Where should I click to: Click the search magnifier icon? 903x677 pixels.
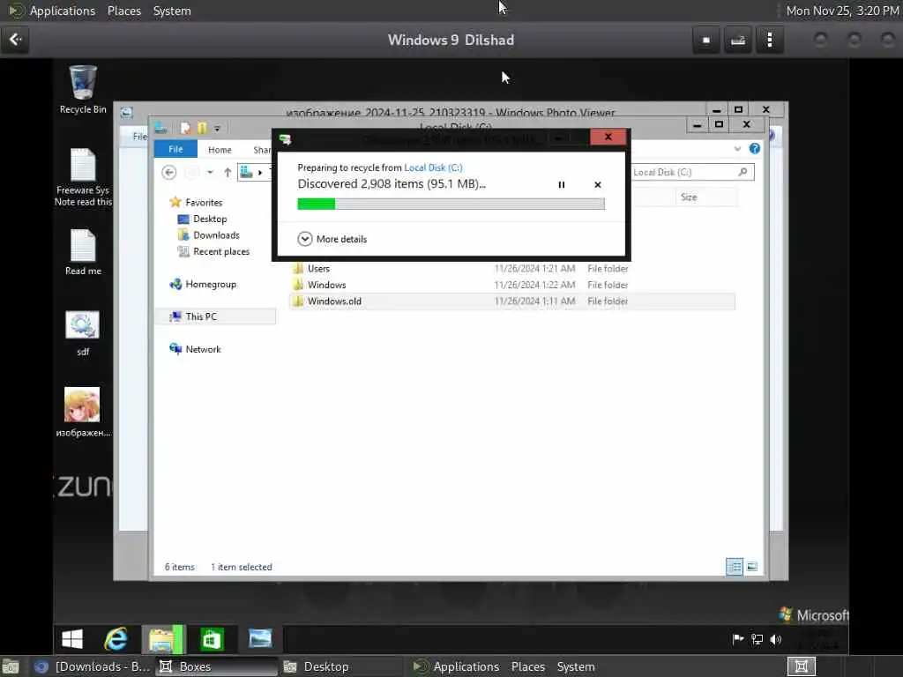tap(743, 172)
